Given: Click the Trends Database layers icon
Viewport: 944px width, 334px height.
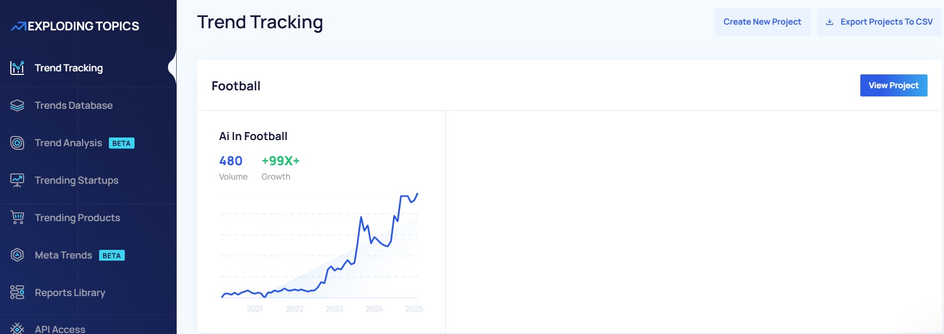Looking at the screenshot, I should pos(17,105).
